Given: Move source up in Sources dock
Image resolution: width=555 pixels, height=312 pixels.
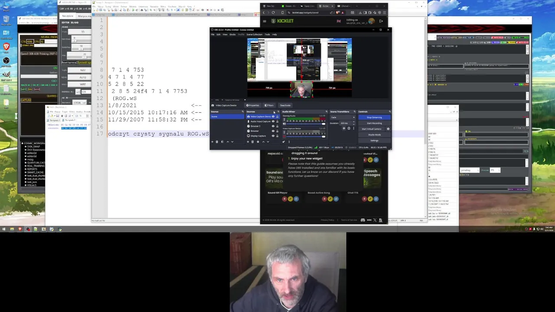Looking at the screenshot, I should [263, 142].
